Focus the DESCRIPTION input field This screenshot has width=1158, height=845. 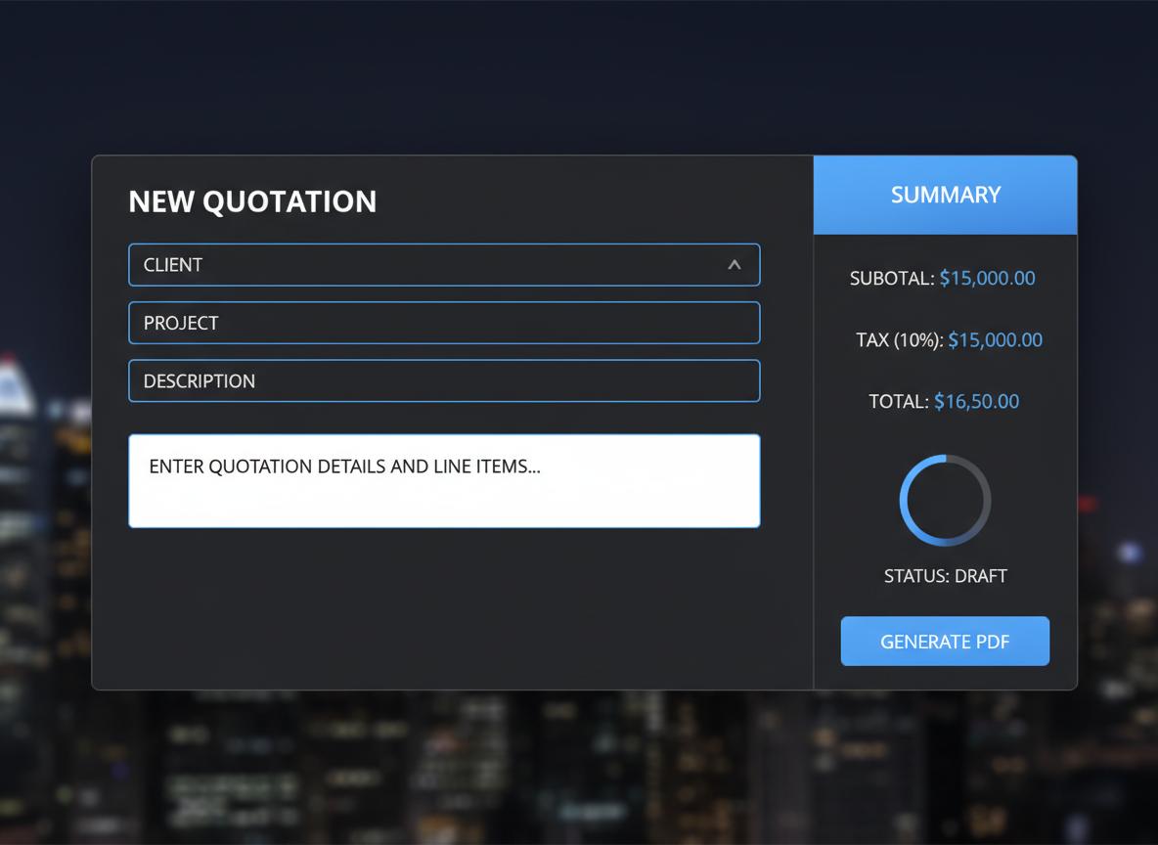pyautogui.click(x=444, y=381)
